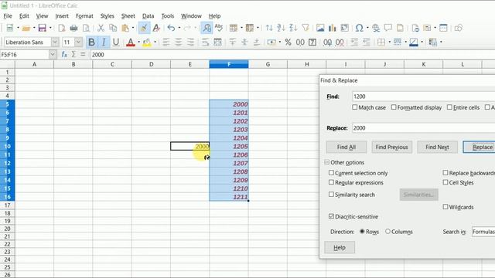Enable Formatted display checkbox
495x278 pixels.
tap(394, 107)
